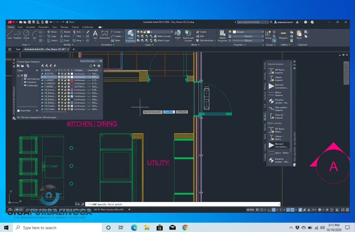Open the Manage ribbon tab

pyautogui.click(x=64, y=27)
